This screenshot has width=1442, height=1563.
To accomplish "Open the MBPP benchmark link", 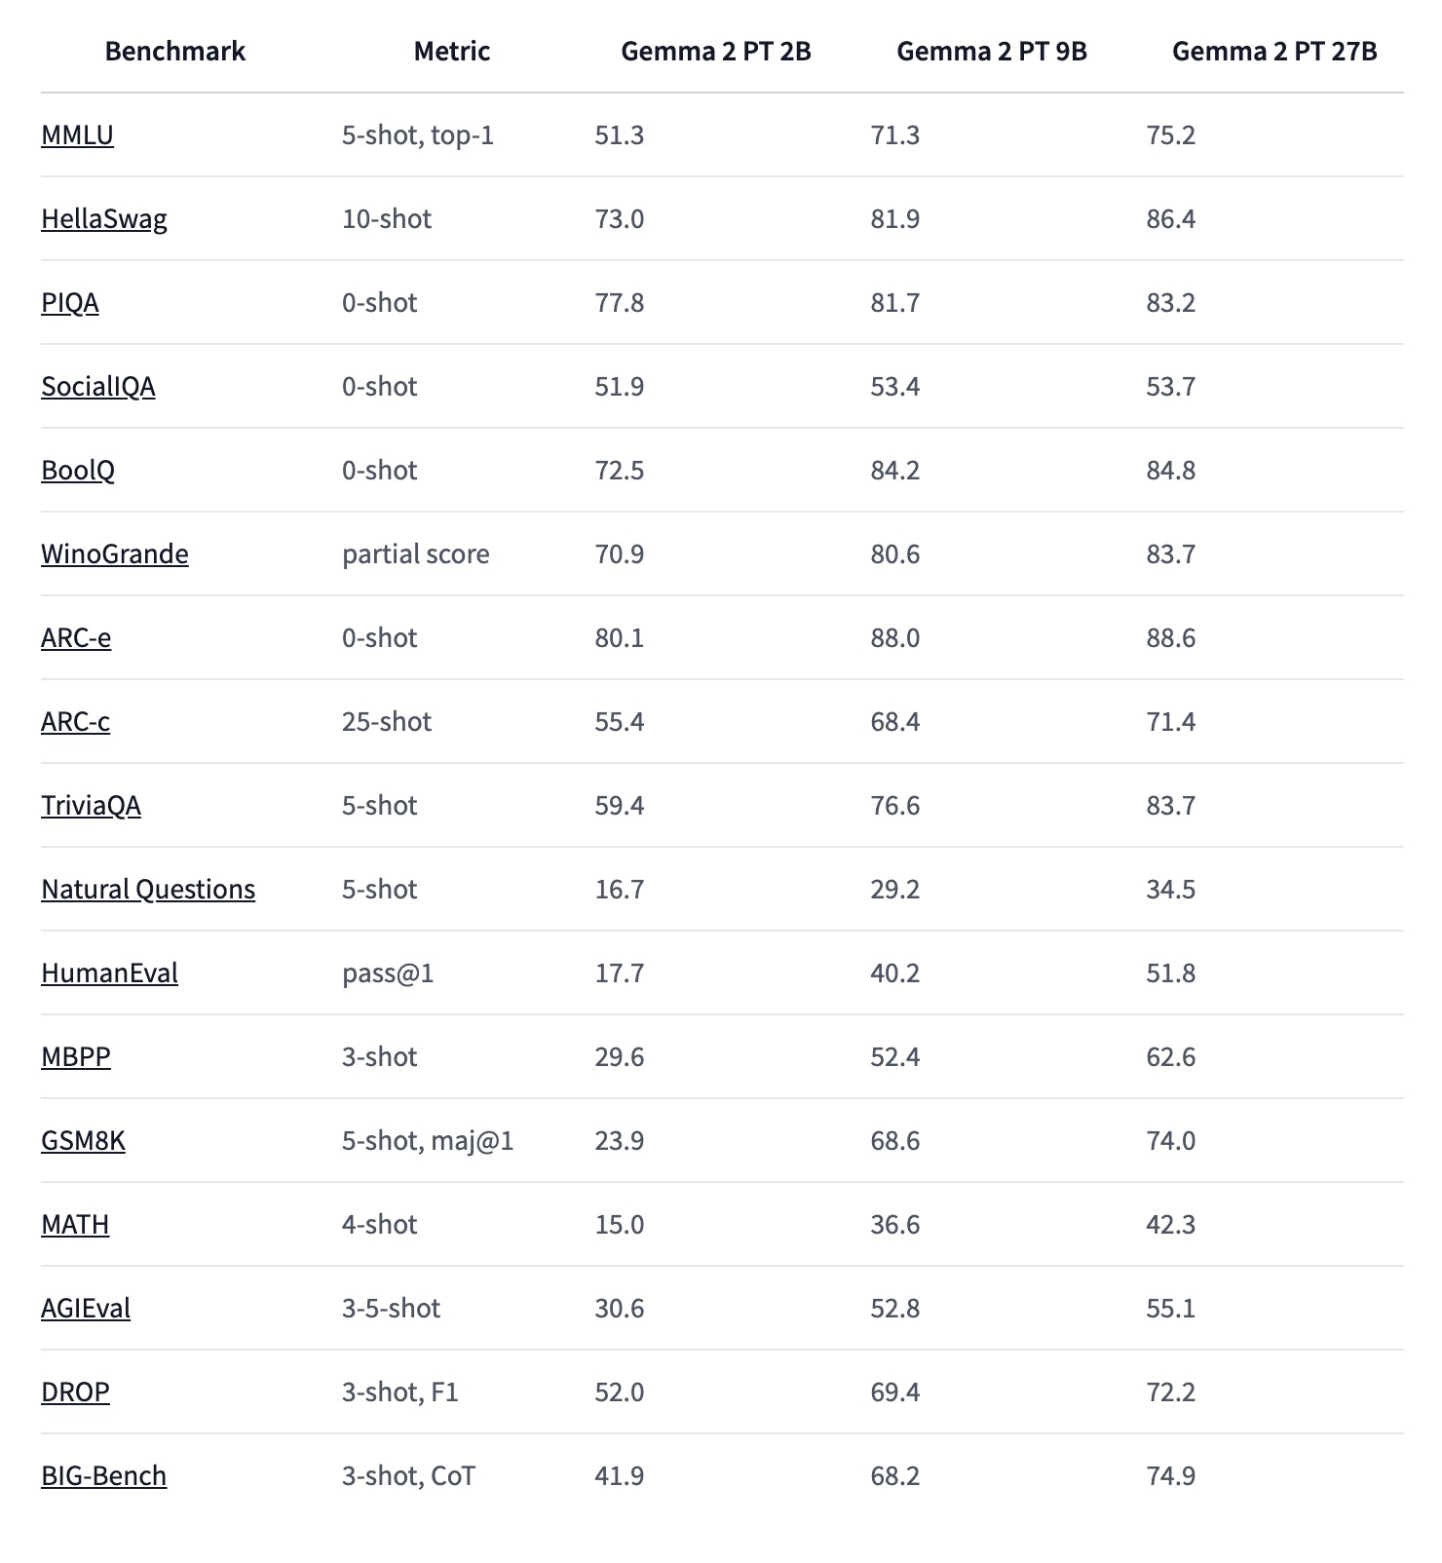I will click(x=76, y=1056).
